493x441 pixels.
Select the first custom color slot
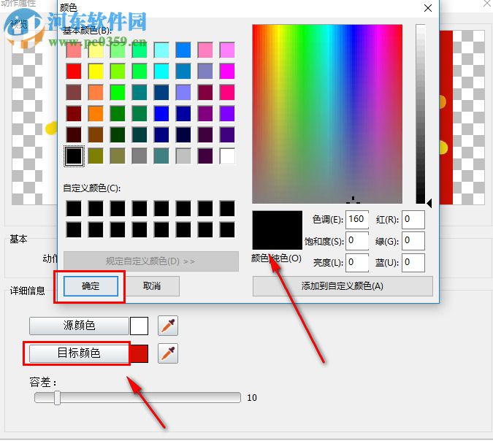click(74, 209)
